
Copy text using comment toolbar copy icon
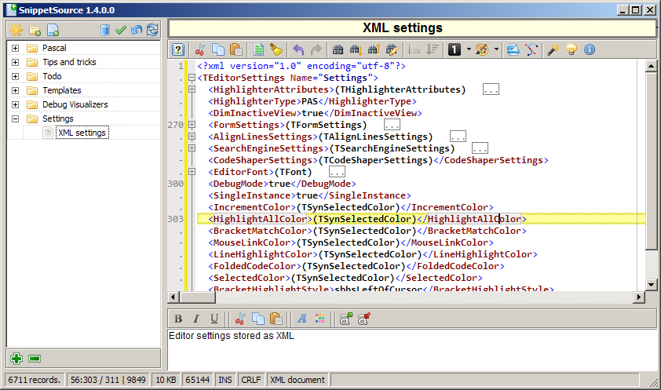point(258,319)
